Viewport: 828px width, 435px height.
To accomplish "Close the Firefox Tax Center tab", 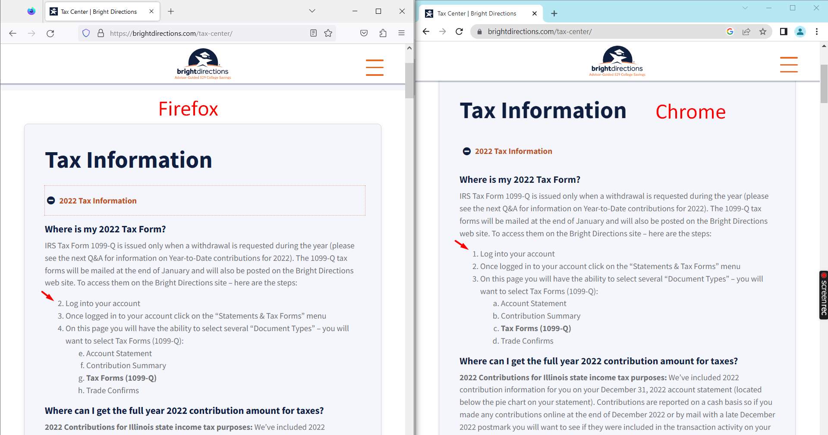I will tap(151, 12).
